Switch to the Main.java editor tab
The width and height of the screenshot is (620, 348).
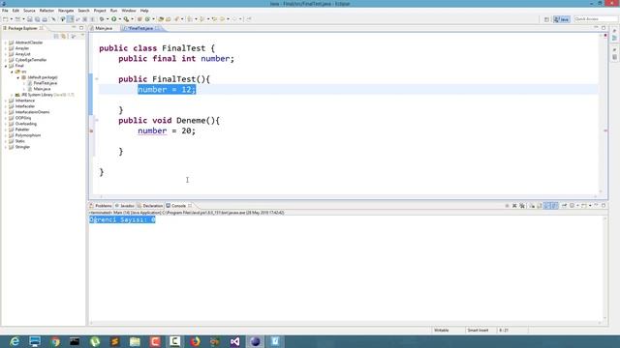point(104,28)
